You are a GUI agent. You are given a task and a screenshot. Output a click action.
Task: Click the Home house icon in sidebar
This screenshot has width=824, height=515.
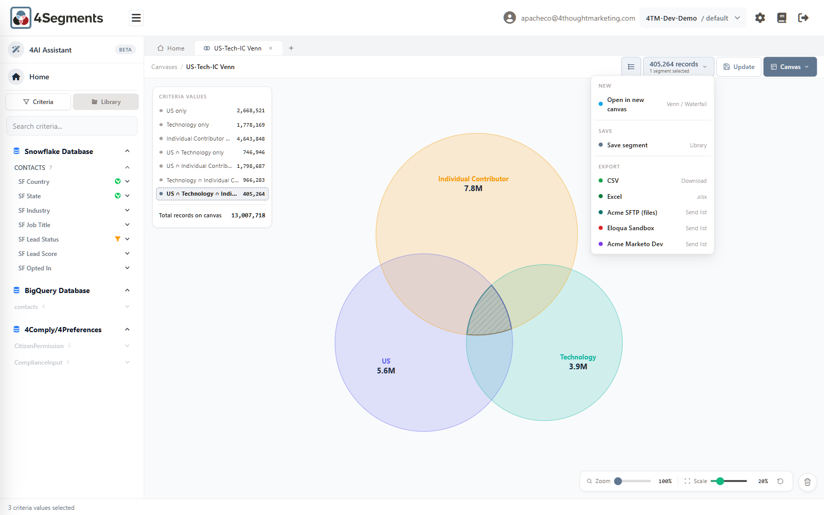coord(16,77)
